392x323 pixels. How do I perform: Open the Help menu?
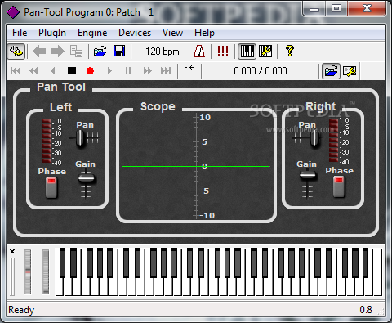204,33
